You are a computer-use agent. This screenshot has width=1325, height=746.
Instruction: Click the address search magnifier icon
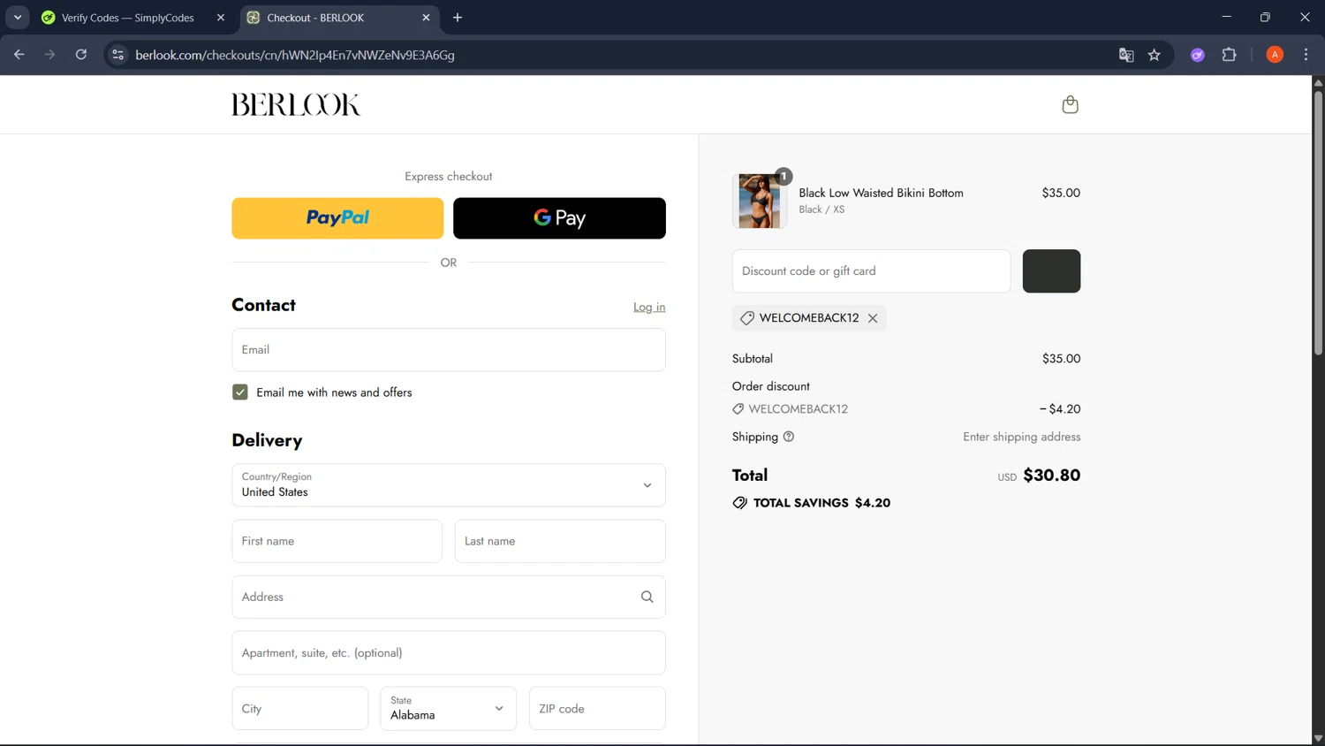(647, 597)
